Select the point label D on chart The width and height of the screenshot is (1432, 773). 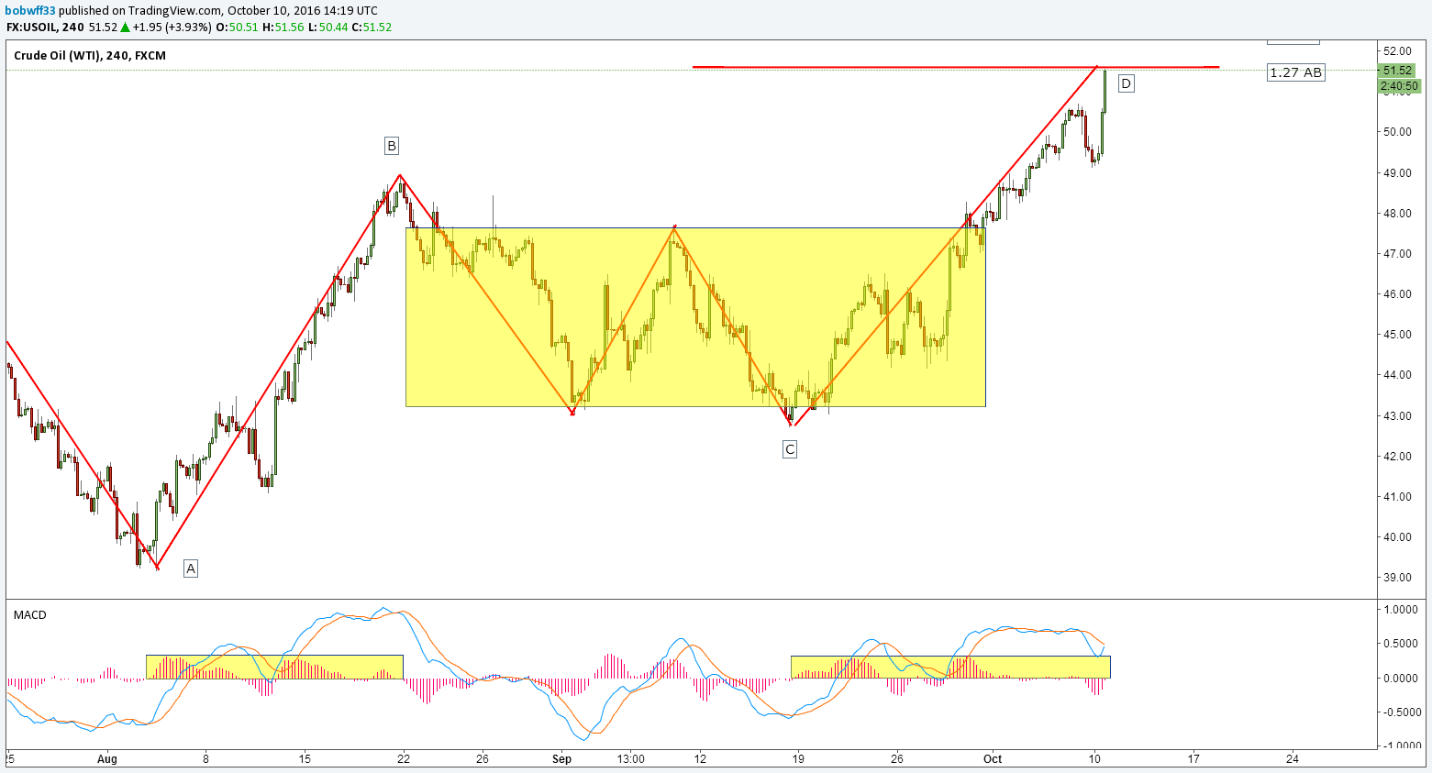click(x=1127, y=83)
